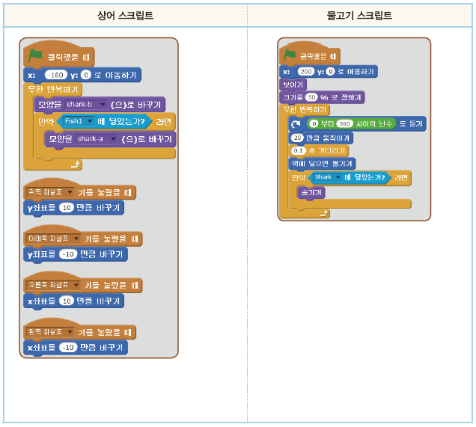Viewport: 476px width, 427px height.
Task: Click the 숨기기 block
Action: 311,192
